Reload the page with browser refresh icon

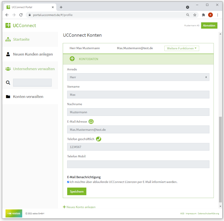tap(21, 15)
